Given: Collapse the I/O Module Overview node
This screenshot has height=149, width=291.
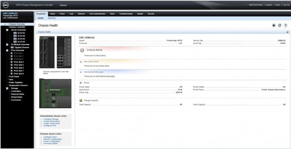Looking at the screenshot, I should click(7, 45).
